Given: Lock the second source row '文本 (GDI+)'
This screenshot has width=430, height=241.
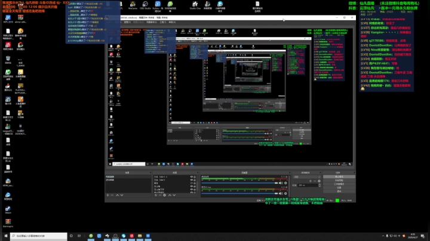Looking at the screenshot, I should [x=195, y=180].
